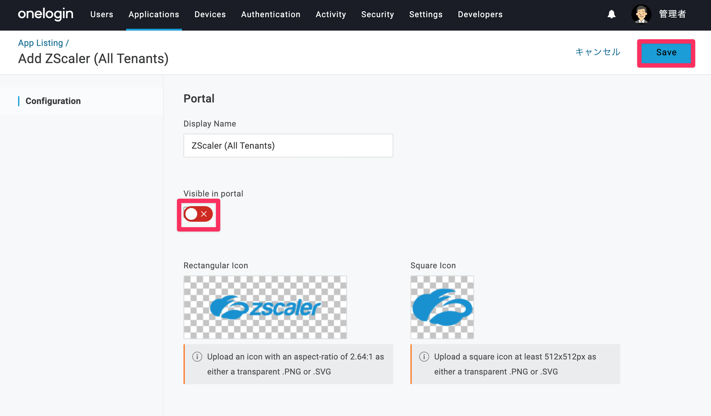Click the Portal section heading
711x416 pixels.
pos(199,99)
